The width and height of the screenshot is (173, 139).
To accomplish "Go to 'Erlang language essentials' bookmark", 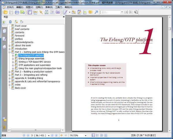I will point(31,59).
